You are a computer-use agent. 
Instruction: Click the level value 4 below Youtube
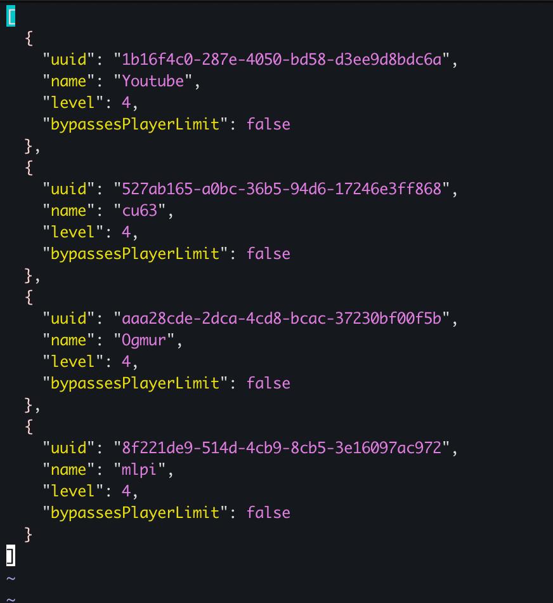coord(126,103)
